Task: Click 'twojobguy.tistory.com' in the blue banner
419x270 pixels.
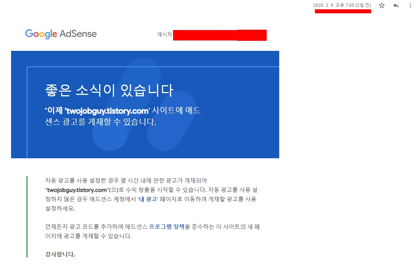Action: pos(107,111)
